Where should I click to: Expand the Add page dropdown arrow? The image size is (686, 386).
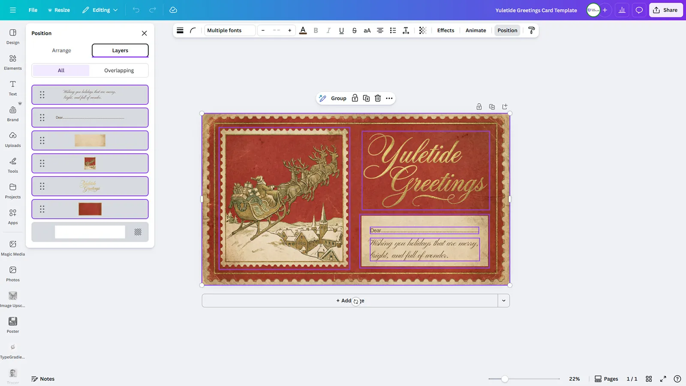click(504, 300)
